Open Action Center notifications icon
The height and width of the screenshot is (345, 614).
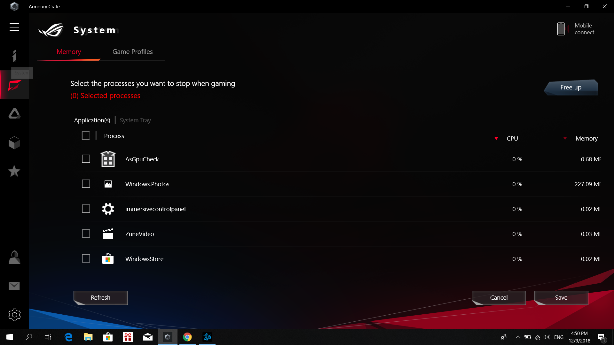click(602, 337)
